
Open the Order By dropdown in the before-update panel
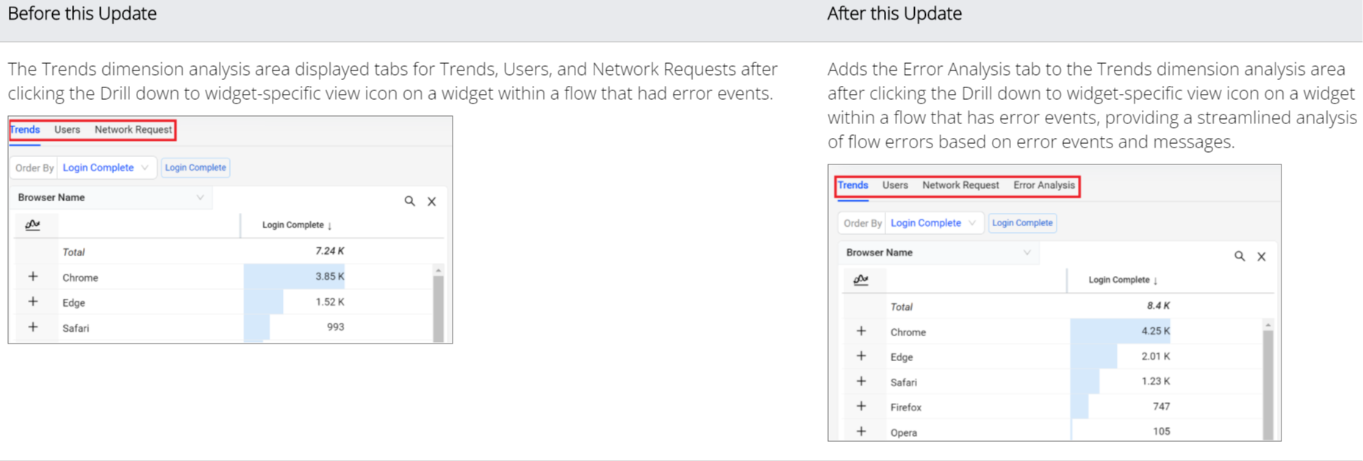(106, 168)
